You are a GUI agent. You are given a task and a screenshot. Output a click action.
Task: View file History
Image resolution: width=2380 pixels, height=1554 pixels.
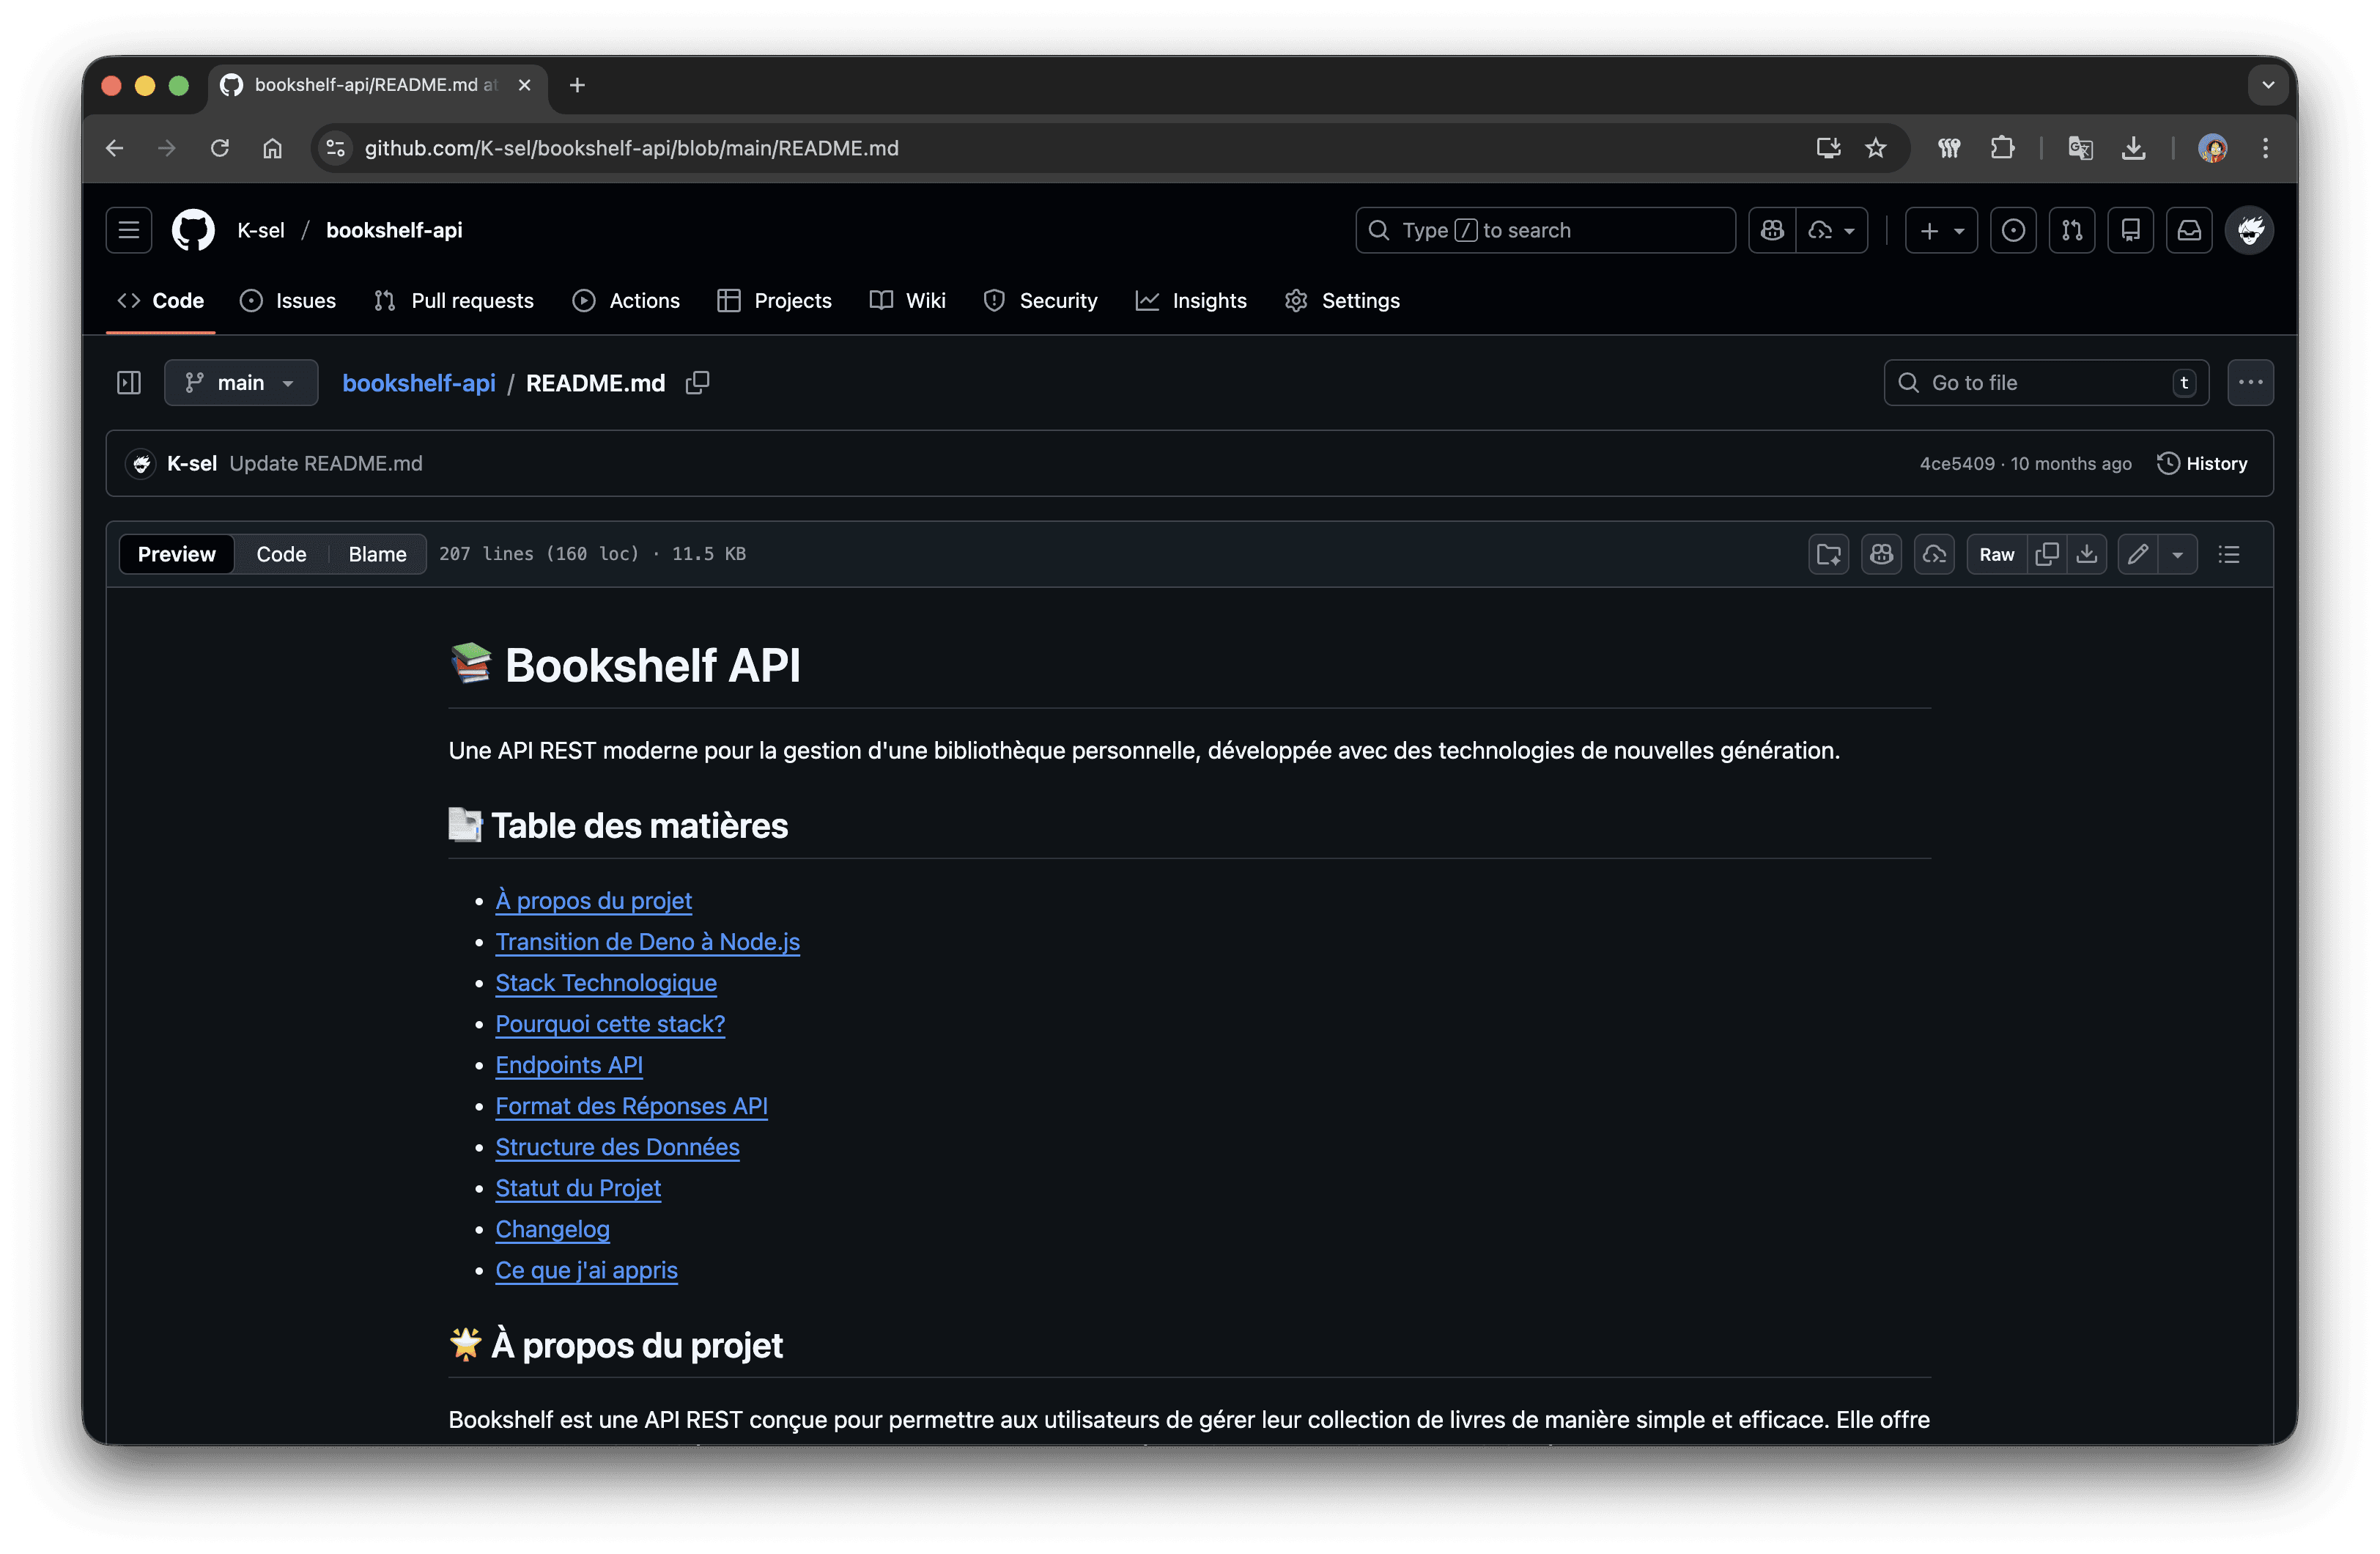2202,463
